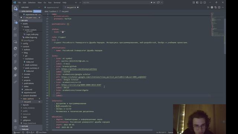Open the Extensions view
This screenshot has width=238, height=134.
point(15,35)
